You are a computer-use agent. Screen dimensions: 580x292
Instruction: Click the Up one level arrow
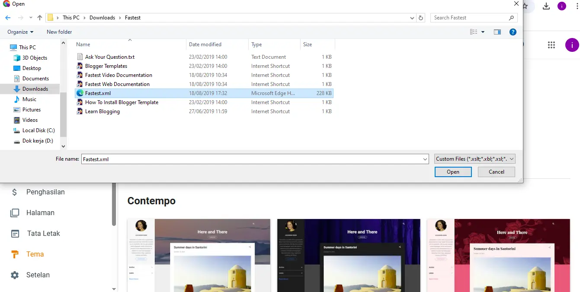pos(40,18)
